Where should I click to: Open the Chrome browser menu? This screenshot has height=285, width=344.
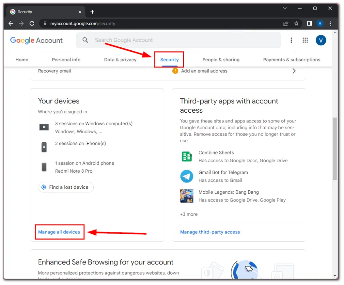(331, 24)
